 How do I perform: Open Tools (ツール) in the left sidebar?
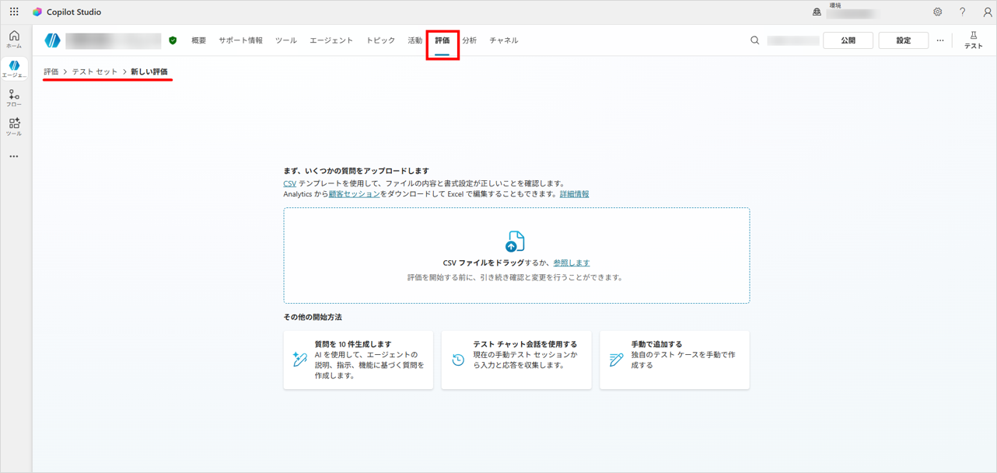(14, 127)
